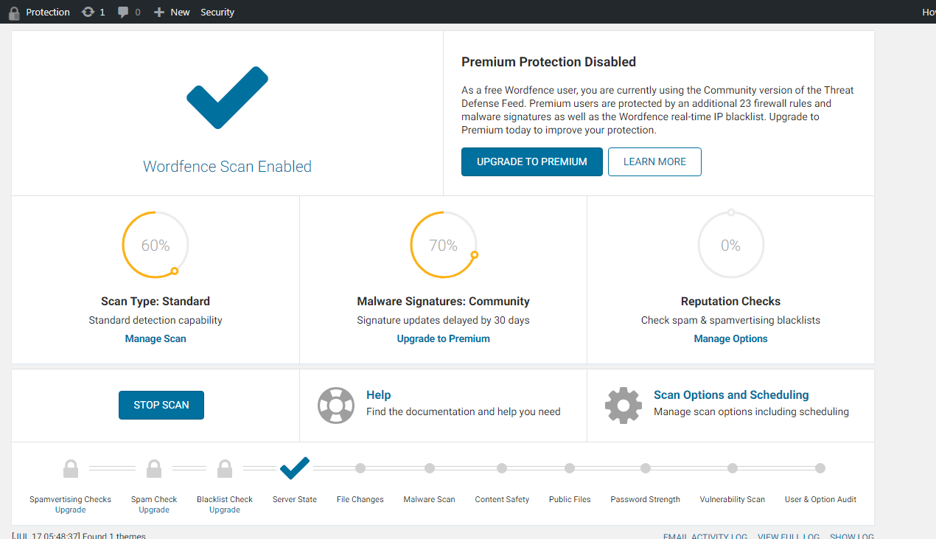936x539 pixels.
Task: Click the Show Log link
Action: [851, 536]
